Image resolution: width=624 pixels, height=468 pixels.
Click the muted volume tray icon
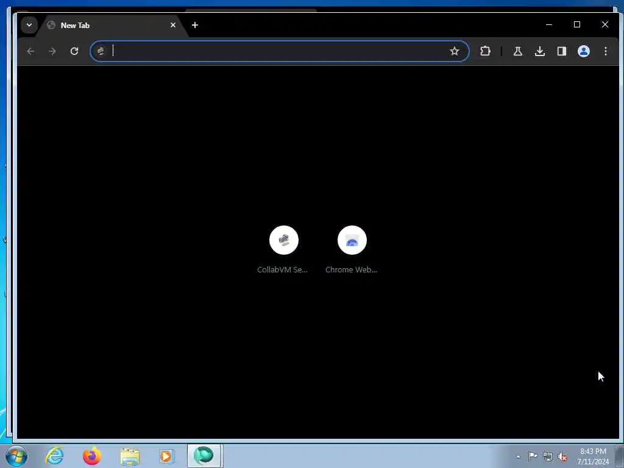(562, 457)
